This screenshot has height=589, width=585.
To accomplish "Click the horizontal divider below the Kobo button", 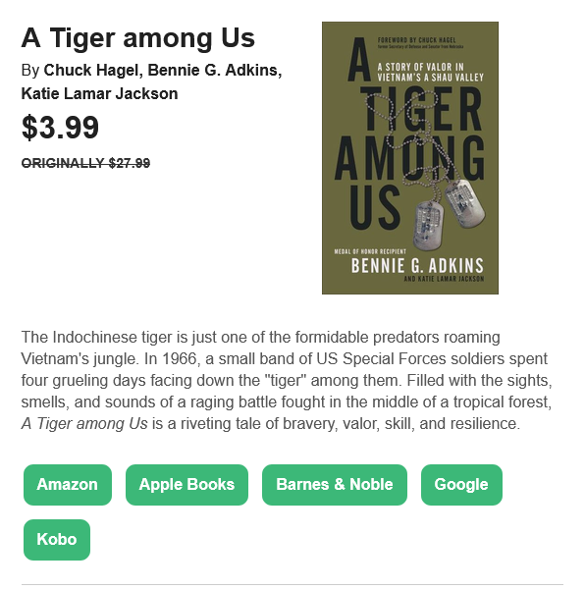I will click(292, 584).
